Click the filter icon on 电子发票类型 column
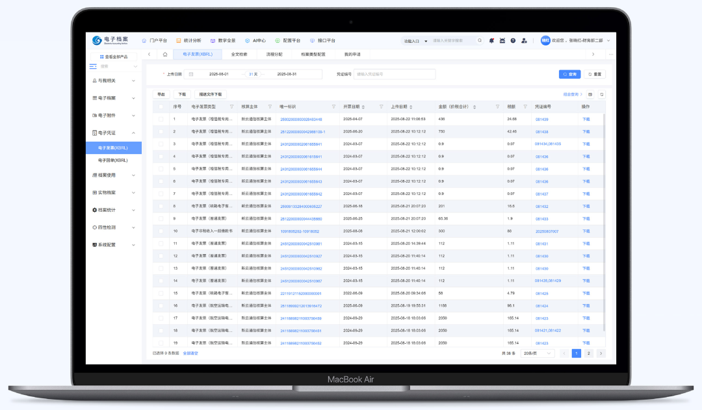The width and height of the screenshot is (702, 410). click(x=231, y=107)
